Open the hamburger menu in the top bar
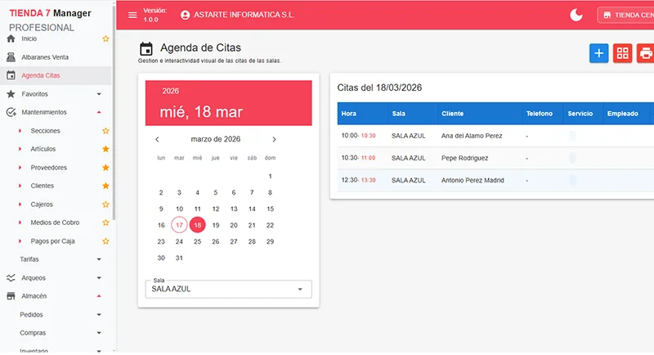The height and width of the screenshot is (355, 654). click(132, 15)
